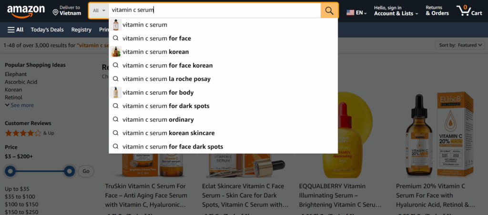Expand Account & Lists menu
Screen dimensions: 488x215
396,13
